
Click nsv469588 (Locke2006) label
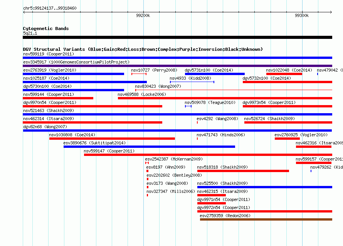point(142,94)
